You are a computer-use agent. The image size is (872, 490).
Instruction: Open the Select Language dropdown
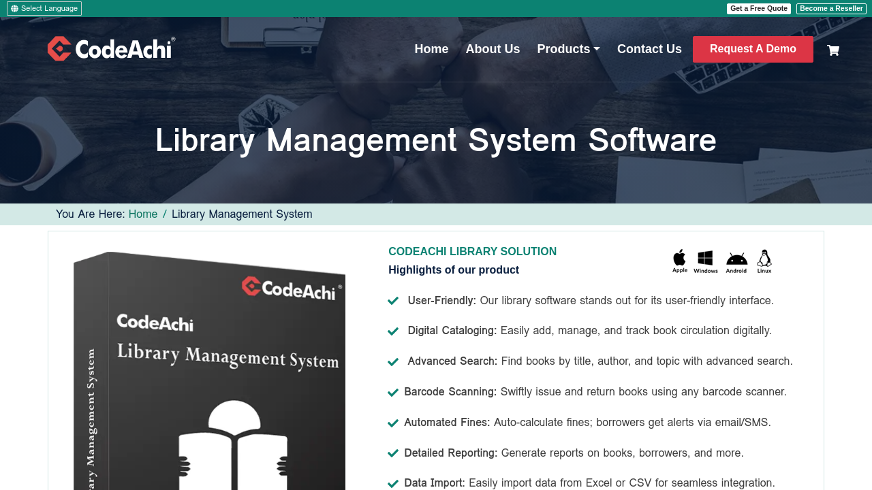click(44, 9)
